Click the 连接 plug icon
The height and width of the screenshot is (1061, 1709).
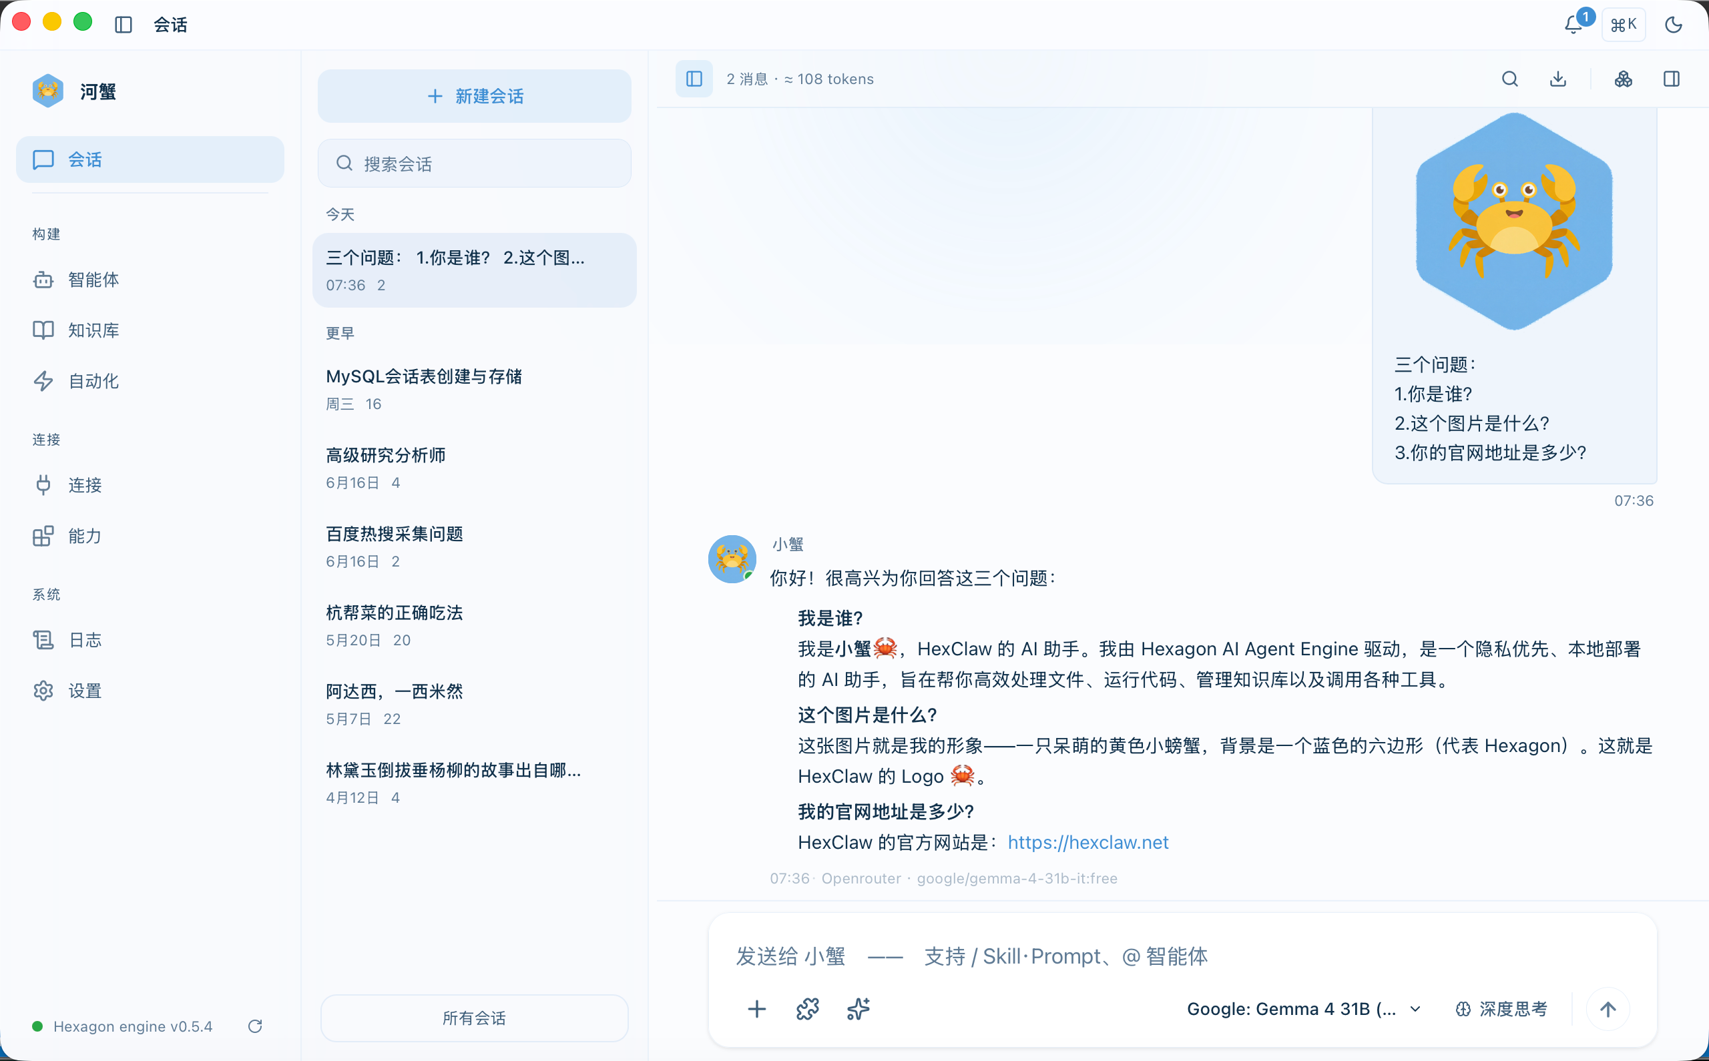pyautogui.click(x=43, y=485)
